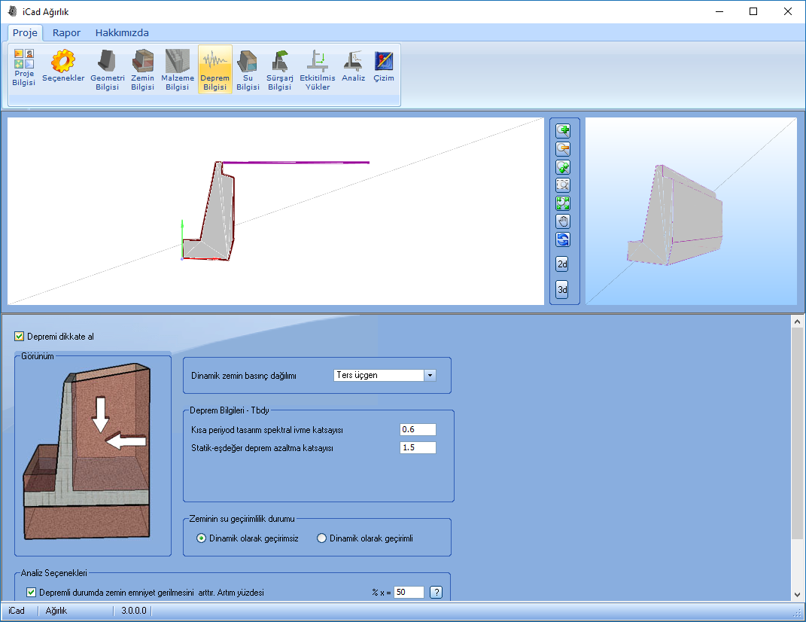Screen dimensions: 806x622
Task: Click the zoom extents green arrows icon
Action: point(563,203)
